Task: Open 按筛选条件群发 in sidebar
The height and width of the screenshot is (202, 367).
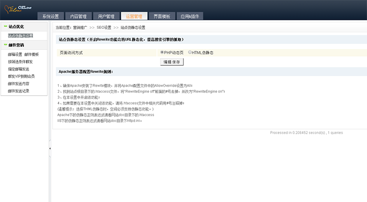Action: tap(21, 61)
